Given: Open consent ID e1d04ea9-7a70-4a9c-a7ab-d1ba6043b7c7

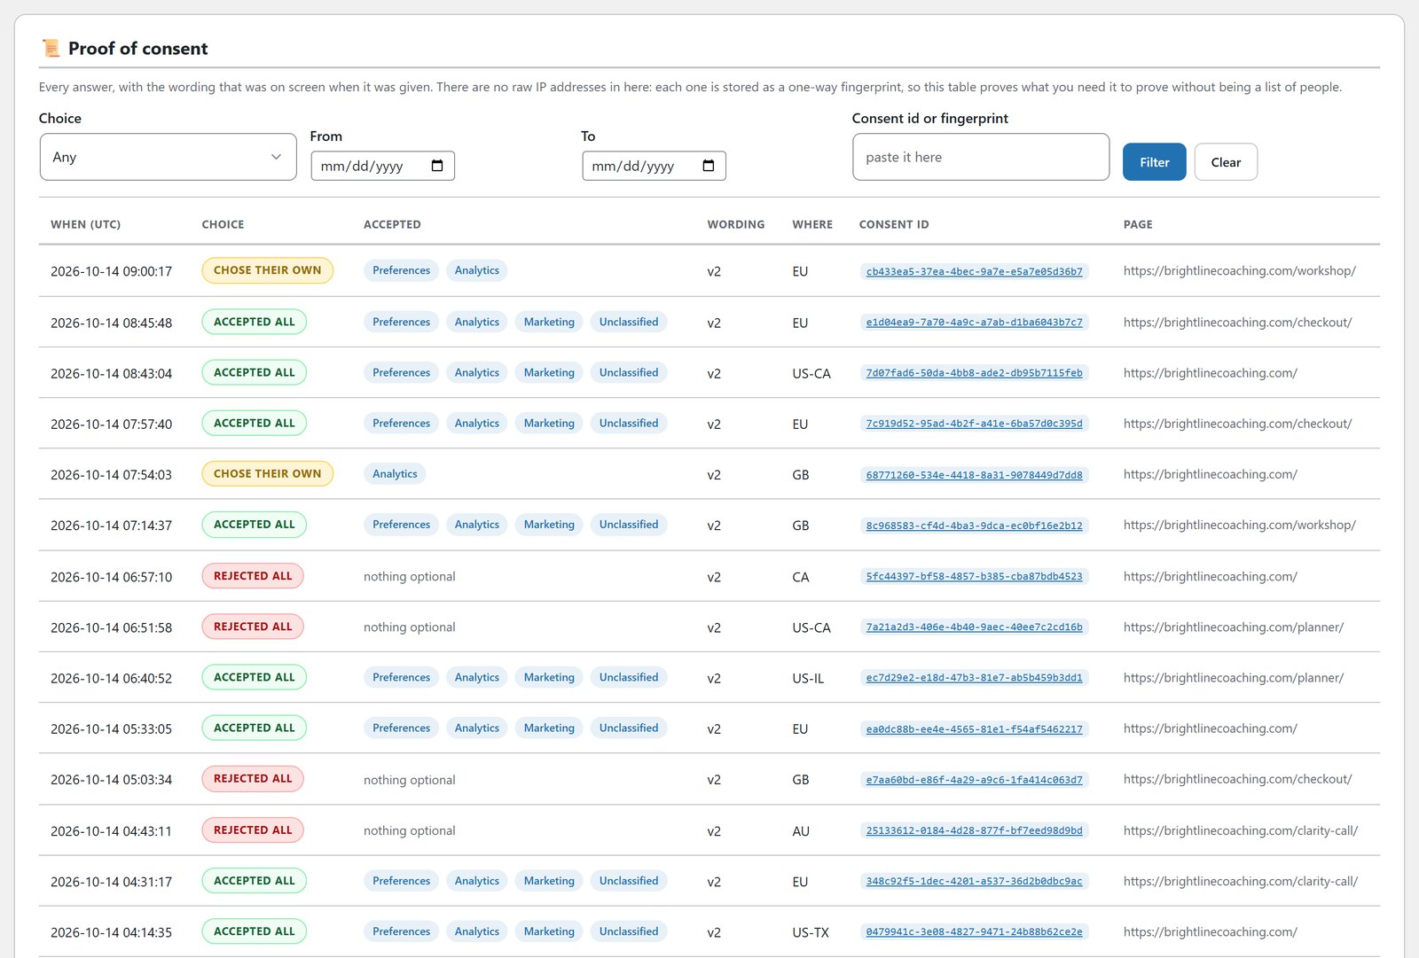Looking at the screenshot, I should pyautogui.click(x=974, y=323).
